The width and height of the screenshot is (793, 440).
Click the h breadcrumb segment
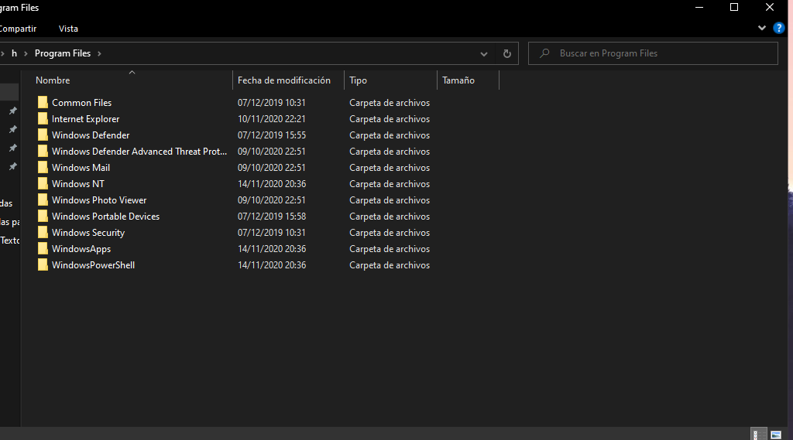point(14,53)
